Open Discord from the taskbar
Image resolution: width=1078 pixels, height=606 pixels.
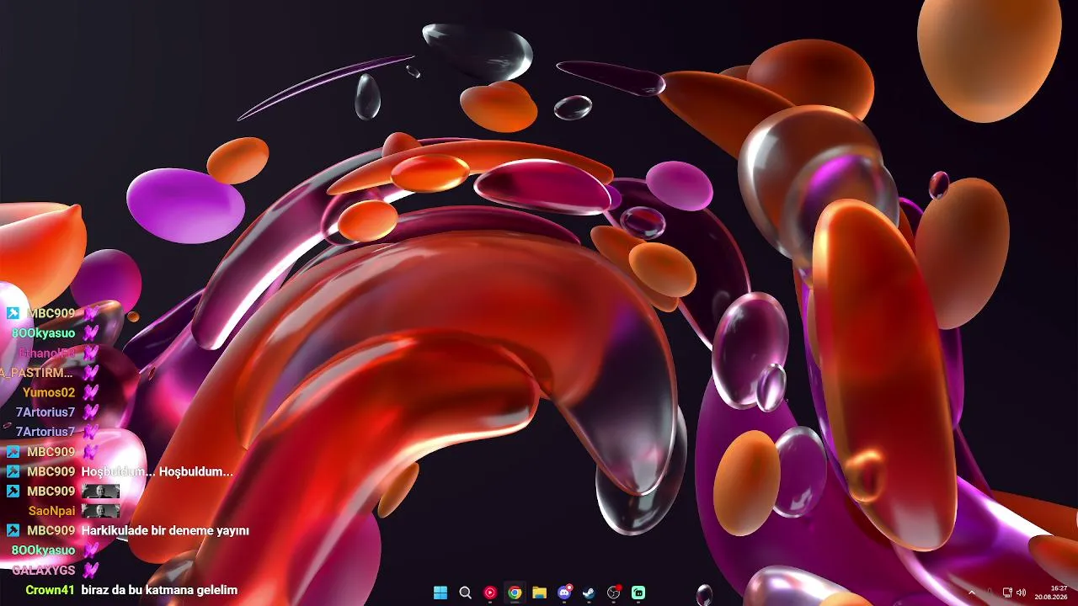point(564,593)
